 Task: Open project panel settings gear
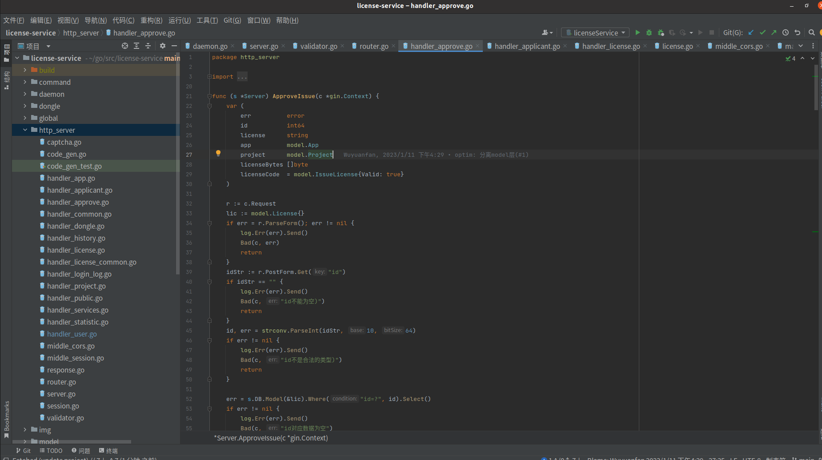point(163,46)
